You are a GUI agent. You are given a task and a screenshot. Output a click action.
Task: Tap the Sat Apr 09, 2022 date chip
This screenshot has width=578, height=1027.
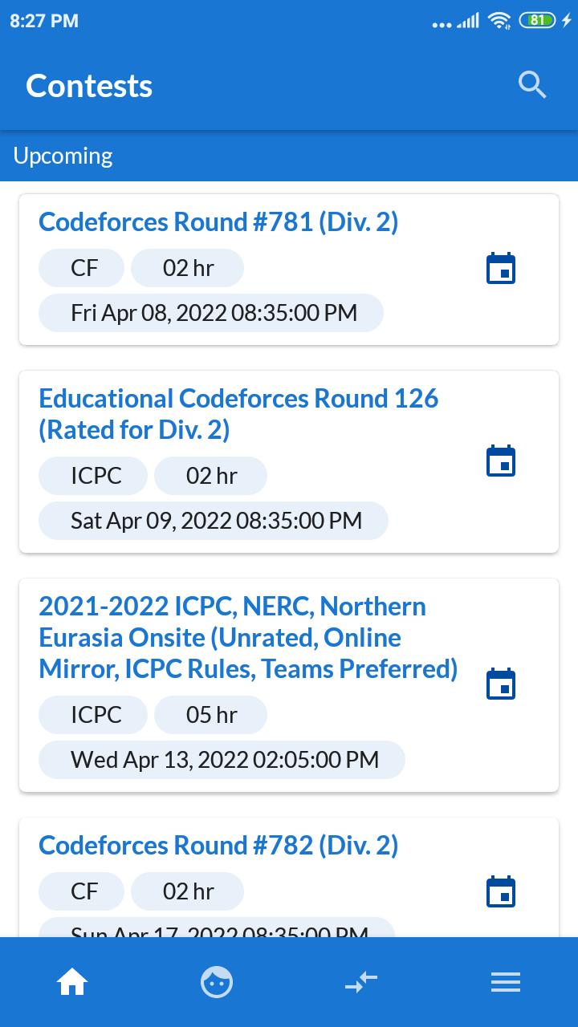pyautogui.click(x=214, y=521)
